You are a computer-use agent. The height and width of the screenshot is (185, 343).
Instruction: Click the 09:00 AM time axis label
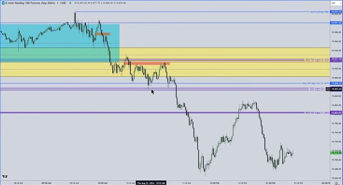[46, 183]
